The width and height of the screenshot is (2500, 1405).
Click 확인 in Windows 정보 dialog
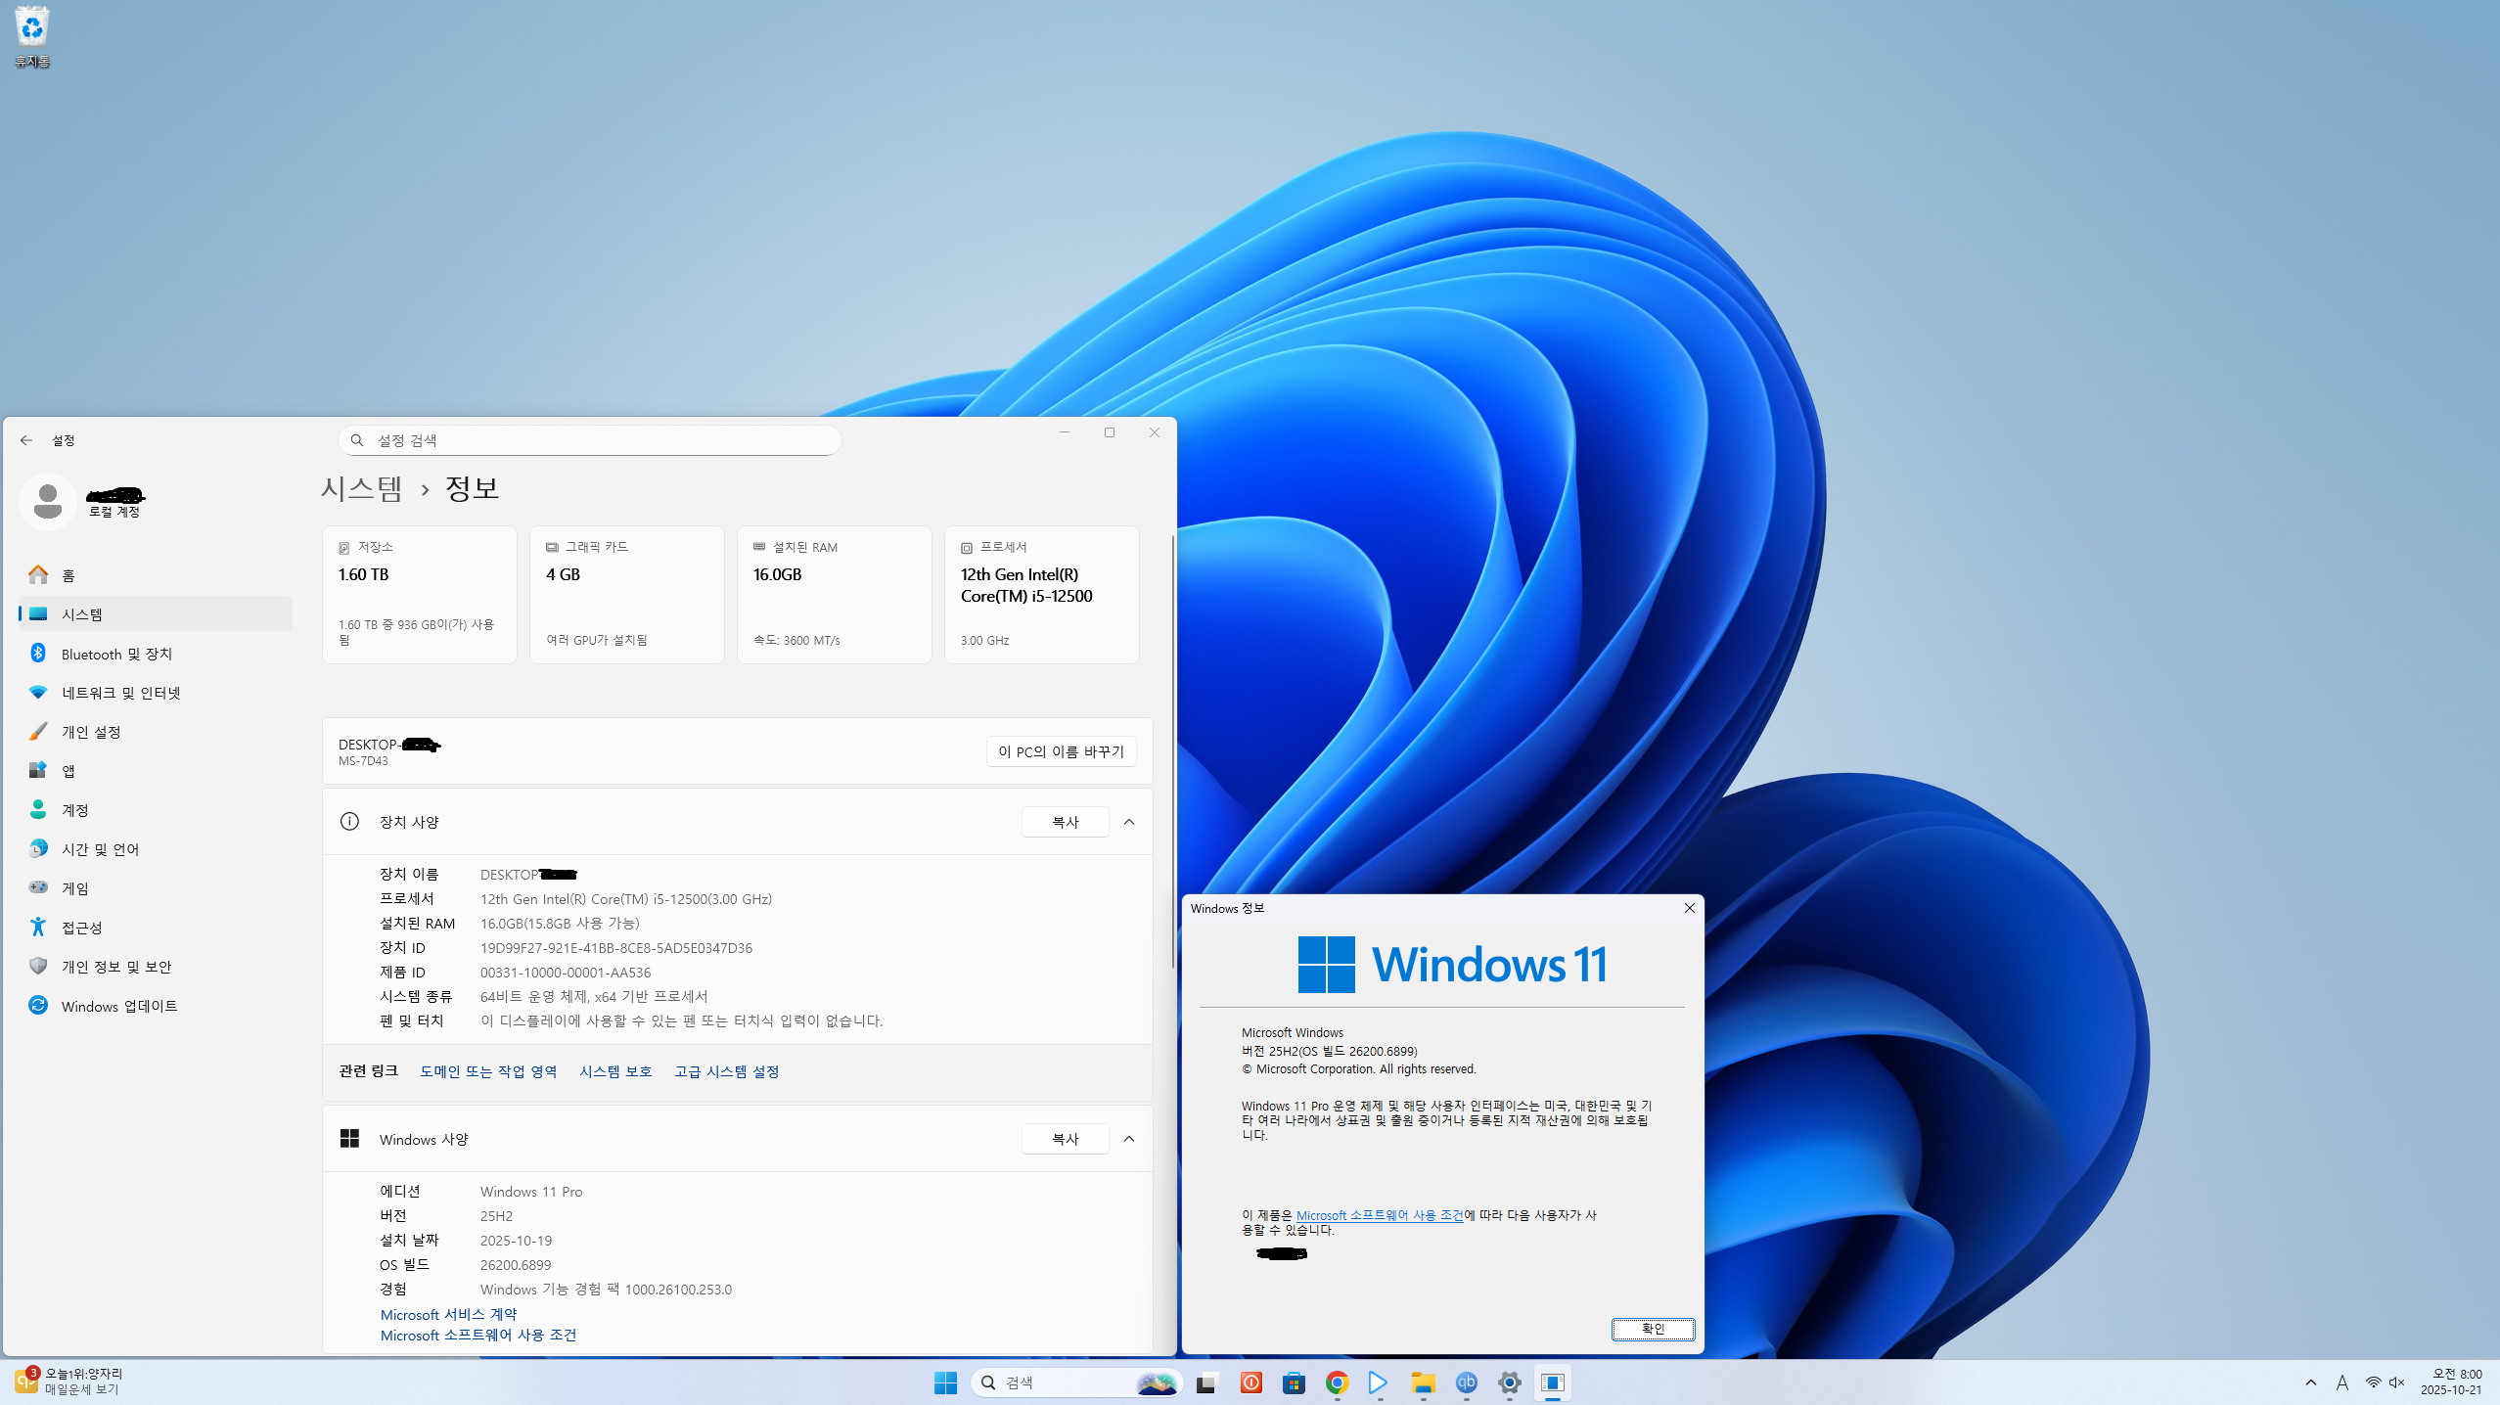tap(1653, 1329)
